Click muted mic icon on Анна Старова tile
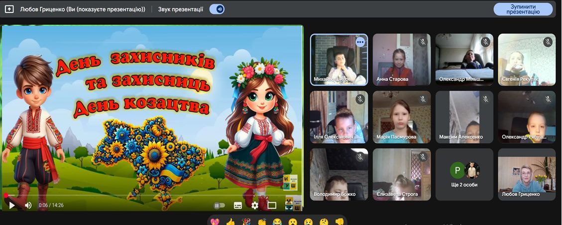The height and width of the screenshot is (225, 562). (x=423, y=42)
